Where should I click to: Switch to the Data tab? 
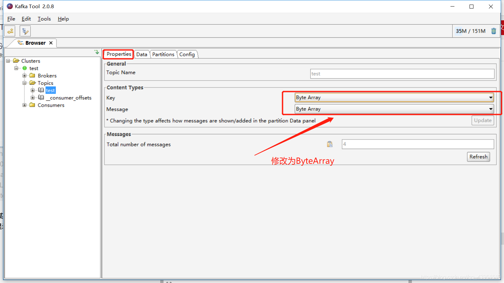tap(142, 54)
